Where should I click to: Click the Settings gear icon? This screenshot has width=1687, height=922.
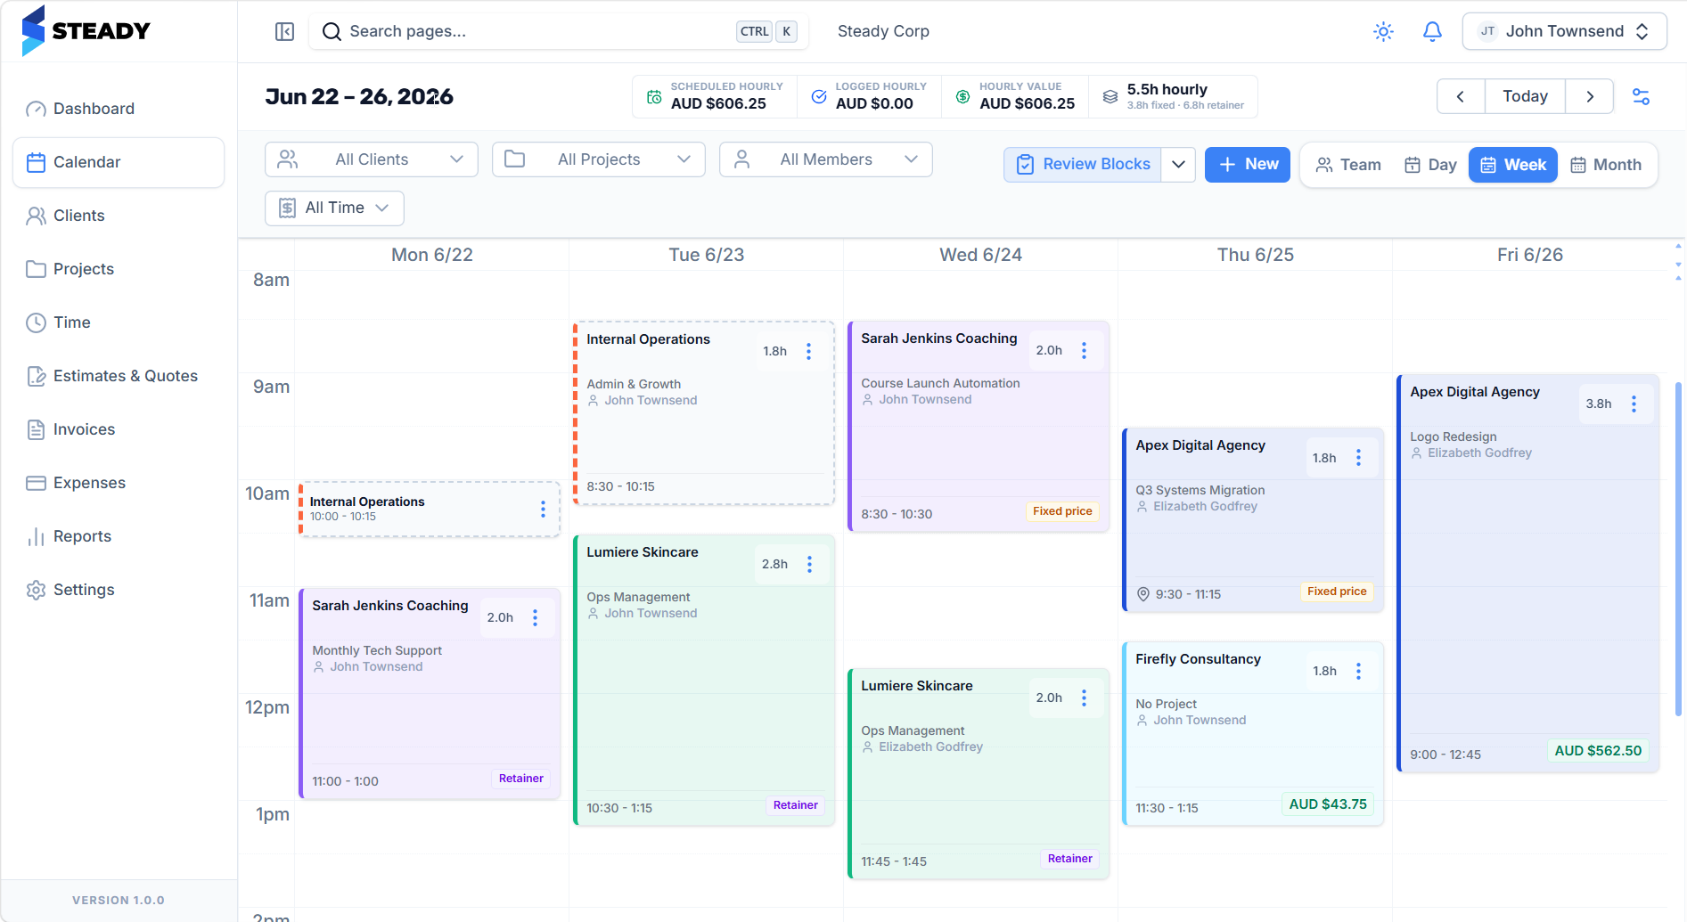coord(36,590)
